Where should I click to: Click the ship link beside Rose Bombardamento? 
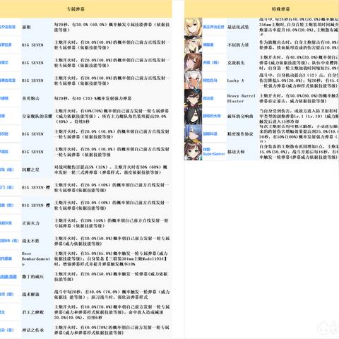(x=6, y=258)
